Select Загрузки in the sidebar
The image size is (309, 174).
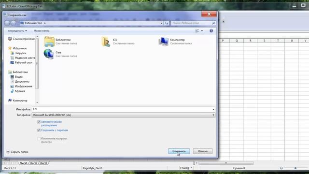(x=20, y=53)
